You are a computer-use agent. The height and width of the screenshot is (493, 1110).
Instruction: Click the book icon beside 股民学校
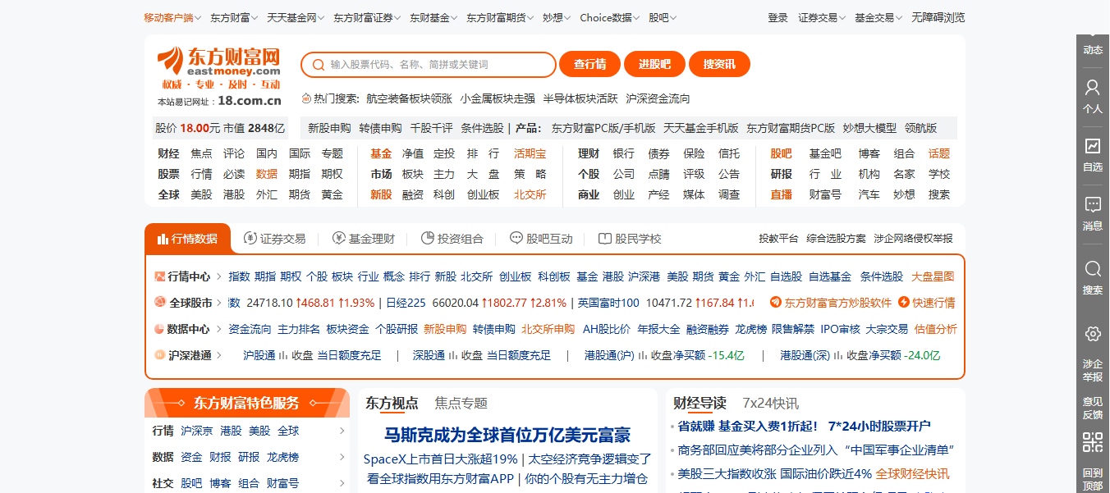pos(605,239)
